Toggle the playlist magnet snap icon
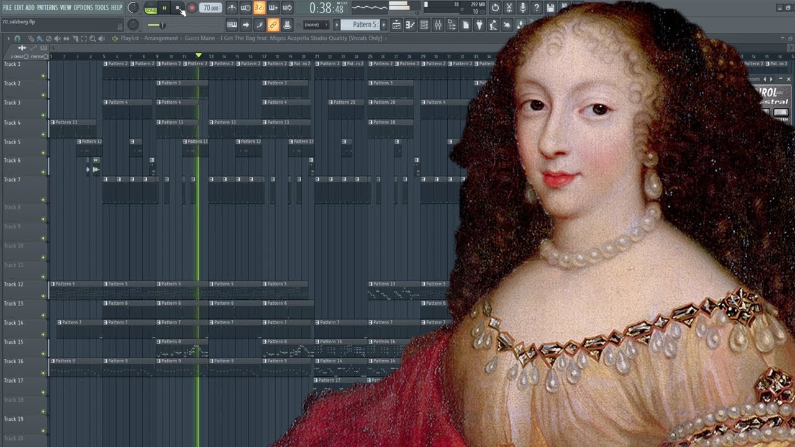 pos(17,38)
